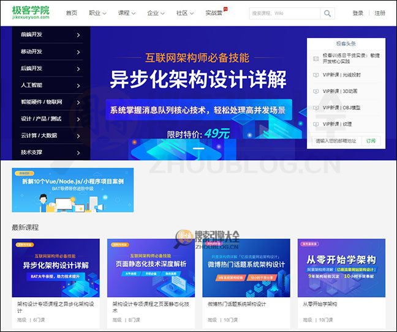Screen dimensions: 397x332
Task: Open VIP新课 | 3D动画 link
Action: pos(340,92)
